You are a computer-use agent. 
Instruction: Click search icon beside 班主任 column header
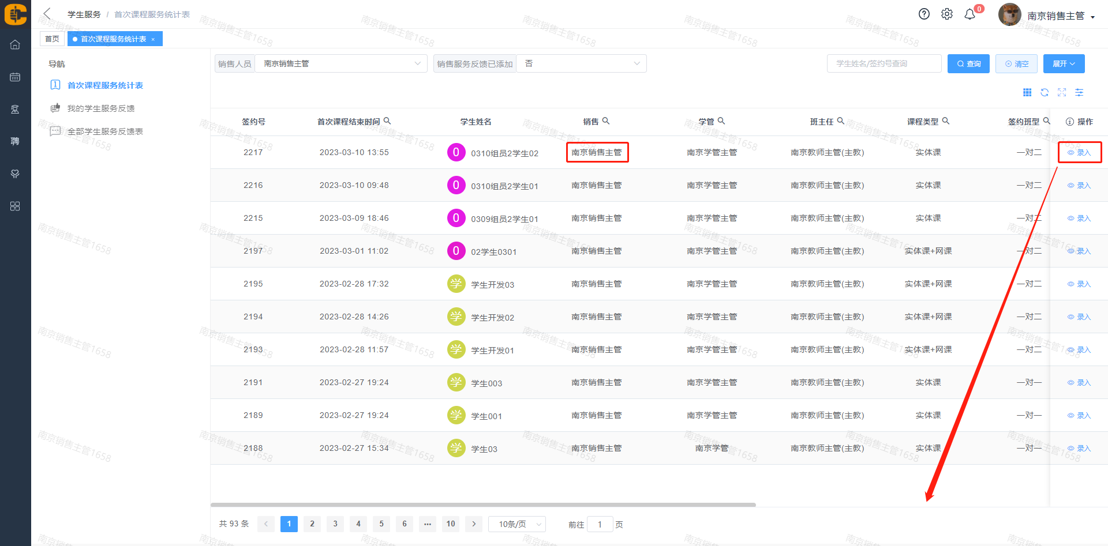(841, 121)
